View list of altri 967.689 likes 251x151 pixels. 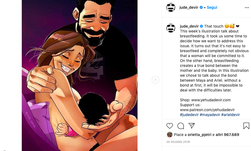(x=227, y=135)
